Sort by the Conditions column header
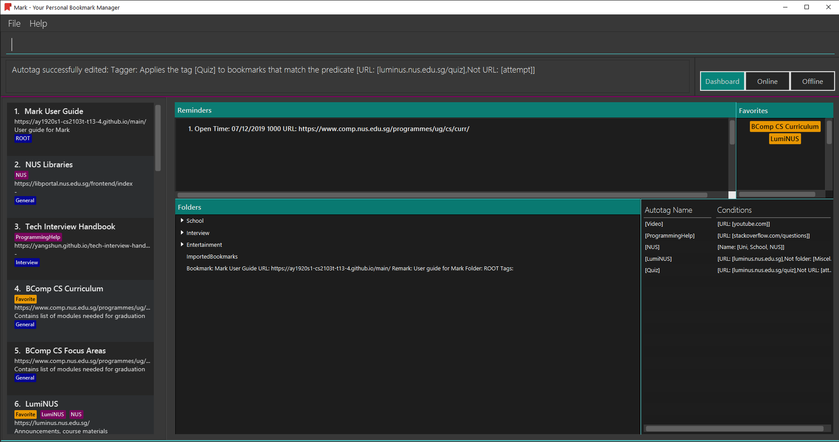The width and height of the screenshot is (839, 442). point(773,210)
